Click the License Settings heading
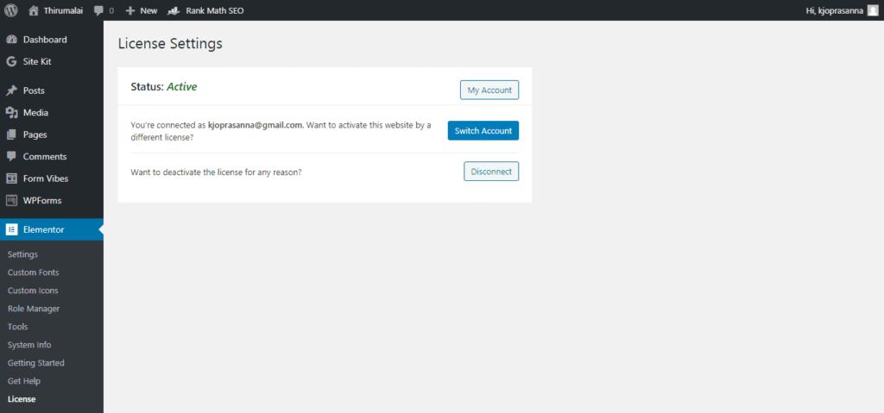This screenshot has height=413, width=884. pos(170,43)
